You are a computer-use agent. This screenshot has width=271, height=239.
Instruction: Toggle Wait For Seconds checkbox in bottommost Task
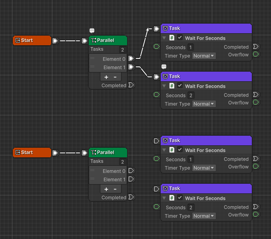180,198
